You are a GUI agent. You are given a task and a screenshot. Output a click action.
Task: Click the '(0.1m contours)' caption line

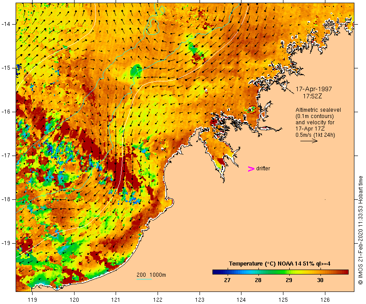pyautogui.click(x=315, y=116)
